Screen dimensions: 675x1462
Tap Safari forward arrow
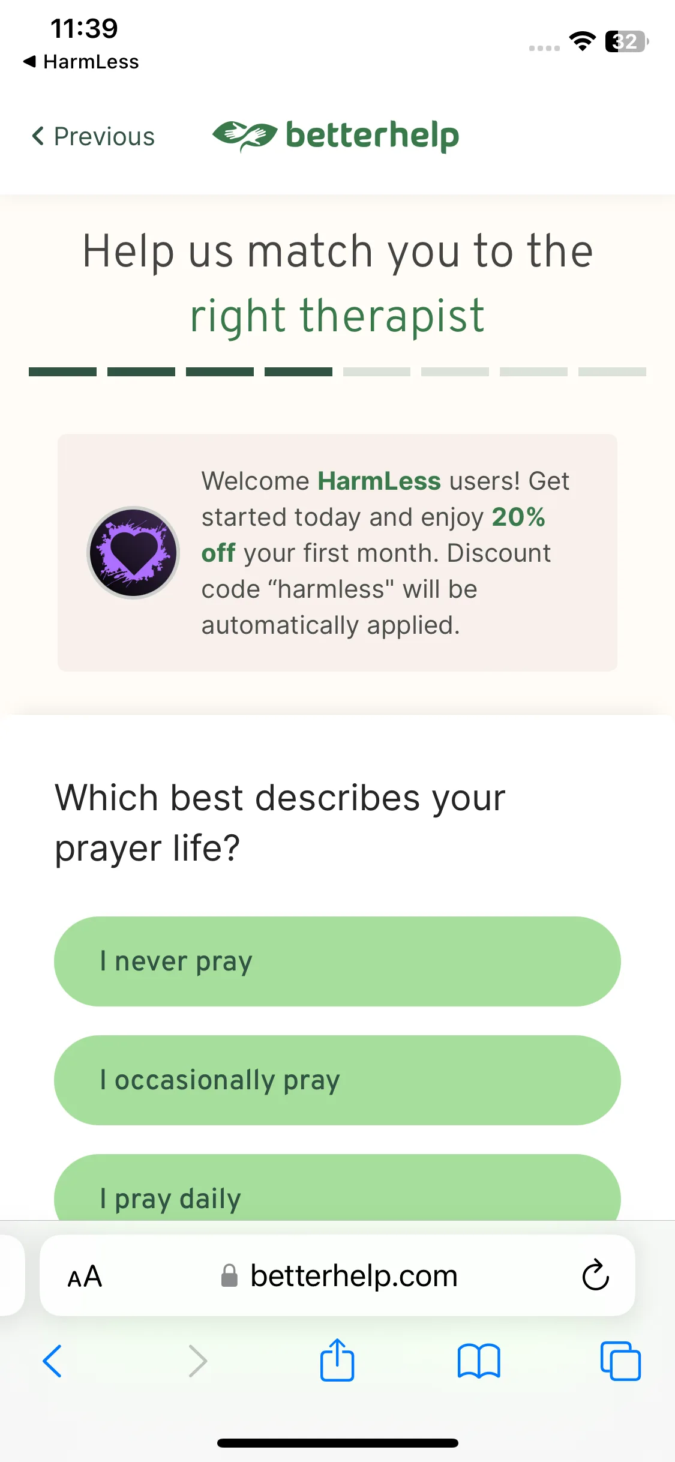tap(197, 1361)
